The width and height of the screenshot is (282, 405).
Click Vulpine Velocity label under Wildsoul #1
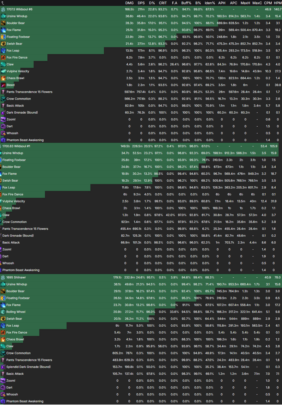(14, 201)
